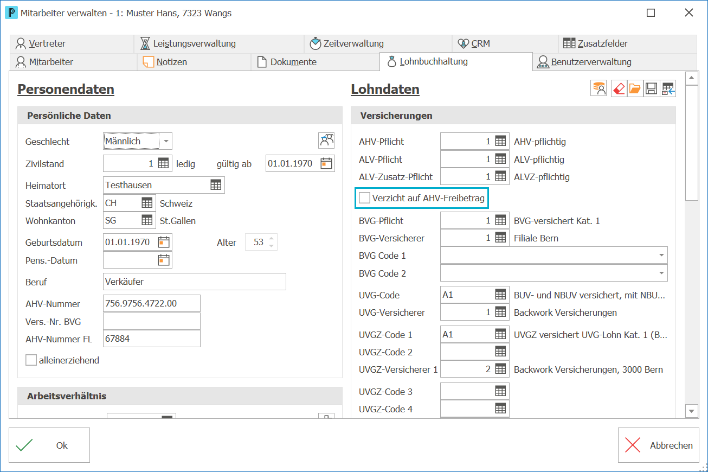Click the floppy disk save icon
Image resolution: width=708 pixels, height=472 pixels.
pos(651,88)
